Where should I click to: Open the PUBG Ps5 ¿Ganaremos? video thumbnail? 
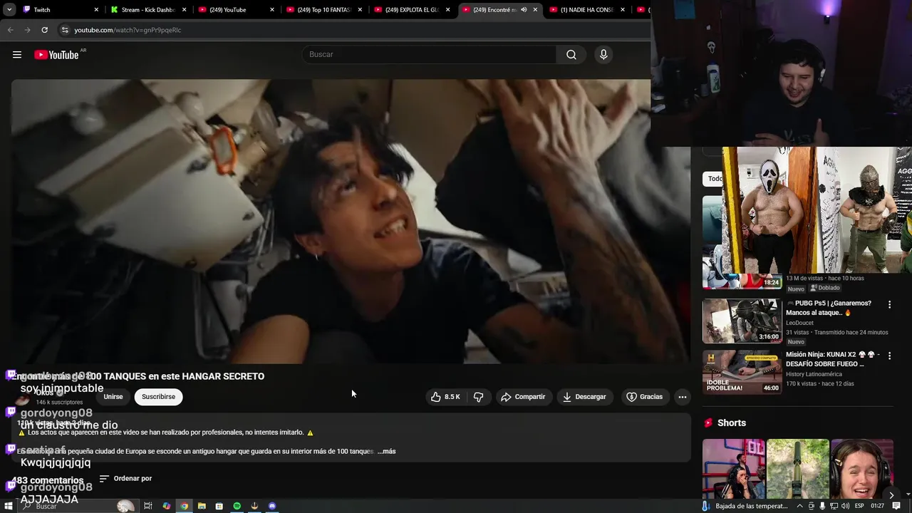pos(742,321)
